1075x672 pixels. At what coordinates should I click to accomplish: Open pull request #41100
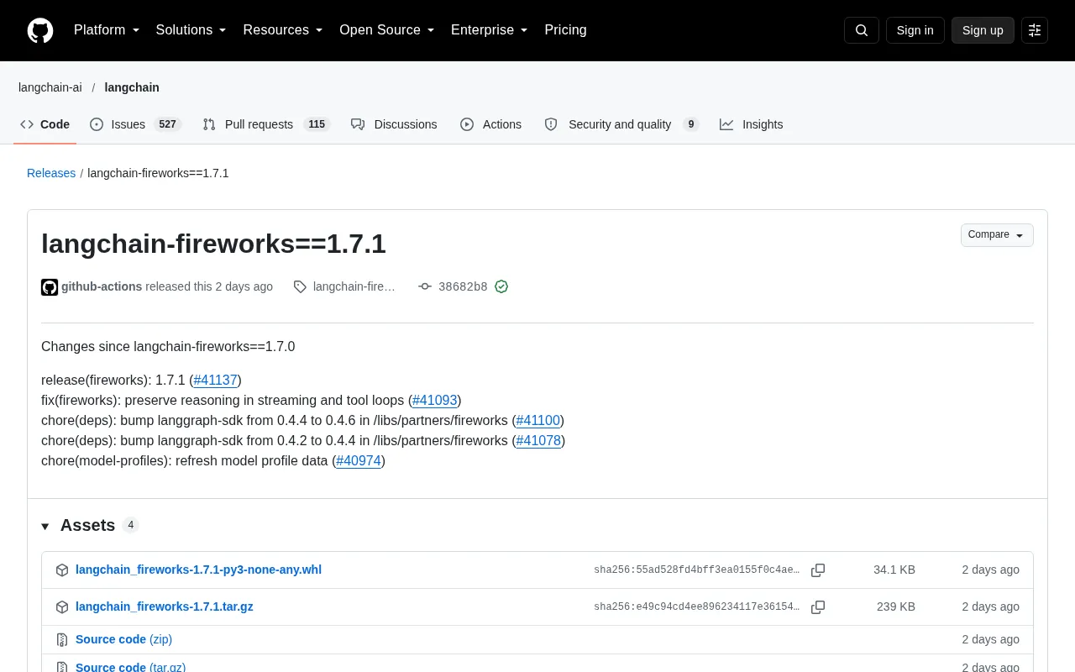tap(538, 421)
